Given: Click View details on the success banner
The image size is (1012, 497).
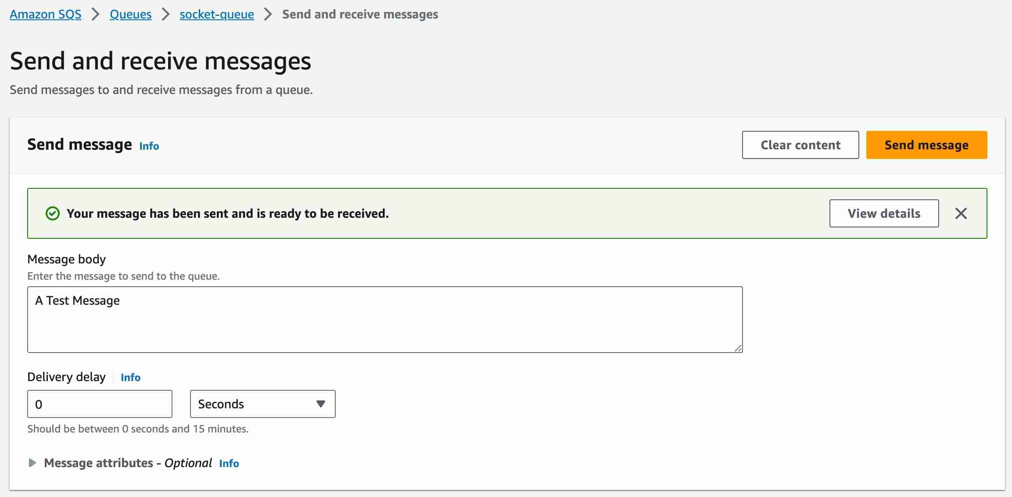Looking at the screenshot, I should pyautogui.click(x=884, y=213).
